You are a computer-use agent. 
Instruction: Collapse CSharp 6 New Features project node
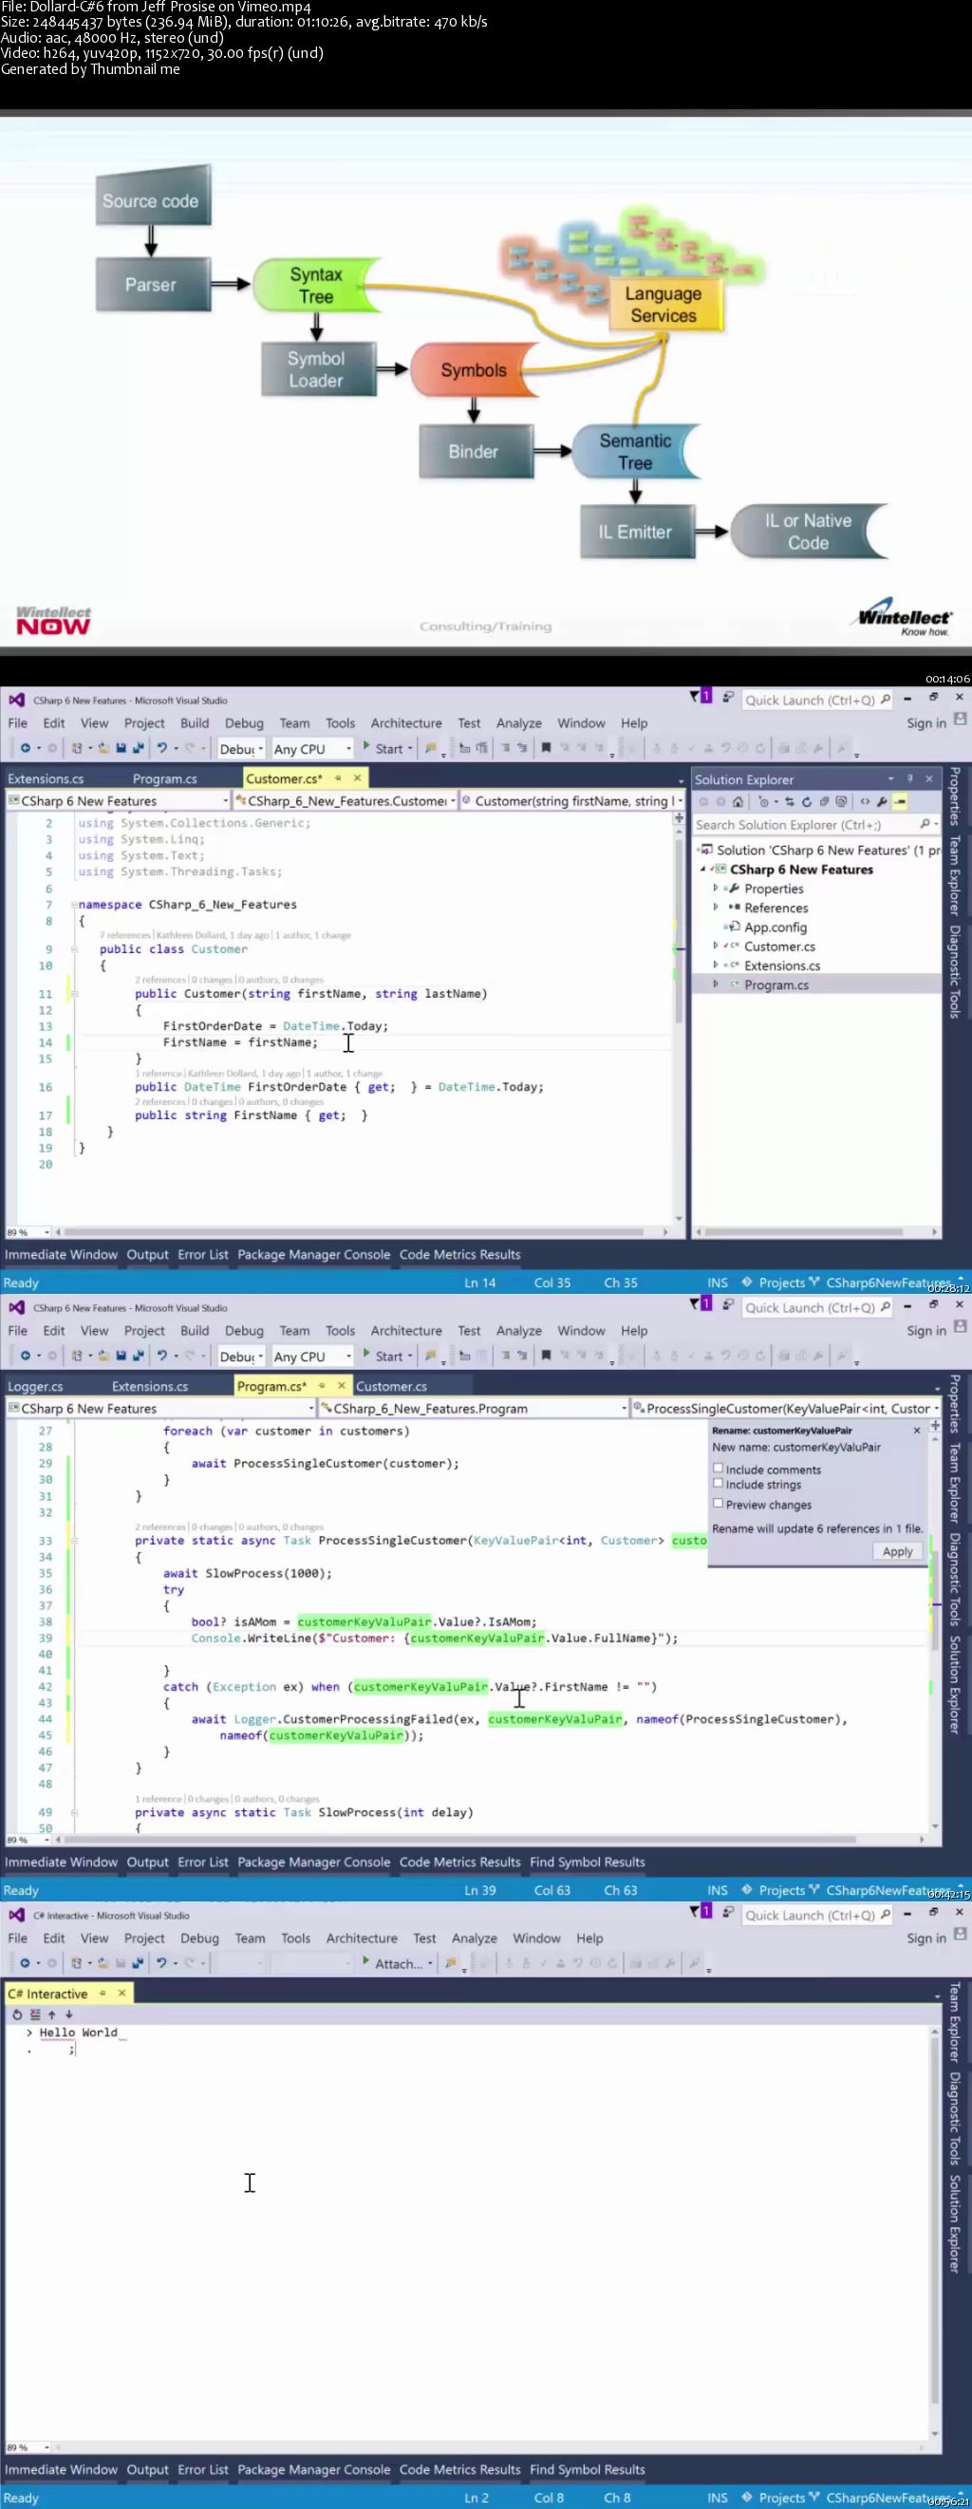702,869
